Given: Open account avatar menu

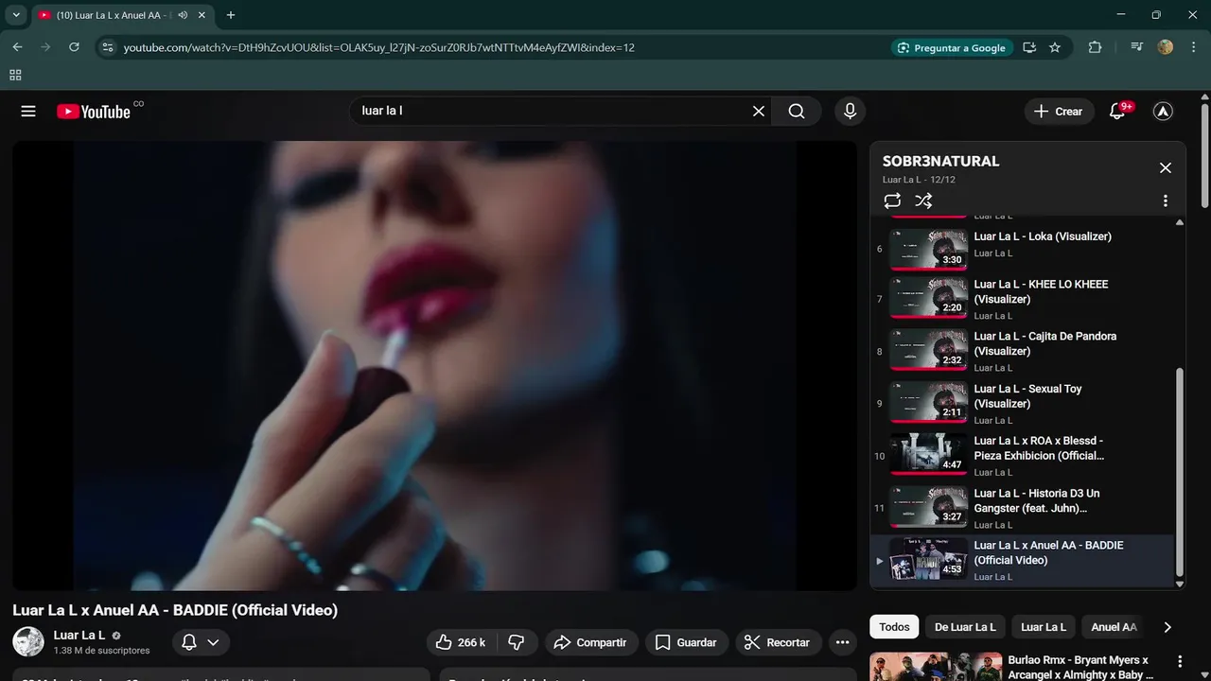Looking at the screenshot, I should click(x=1163, y=112).
